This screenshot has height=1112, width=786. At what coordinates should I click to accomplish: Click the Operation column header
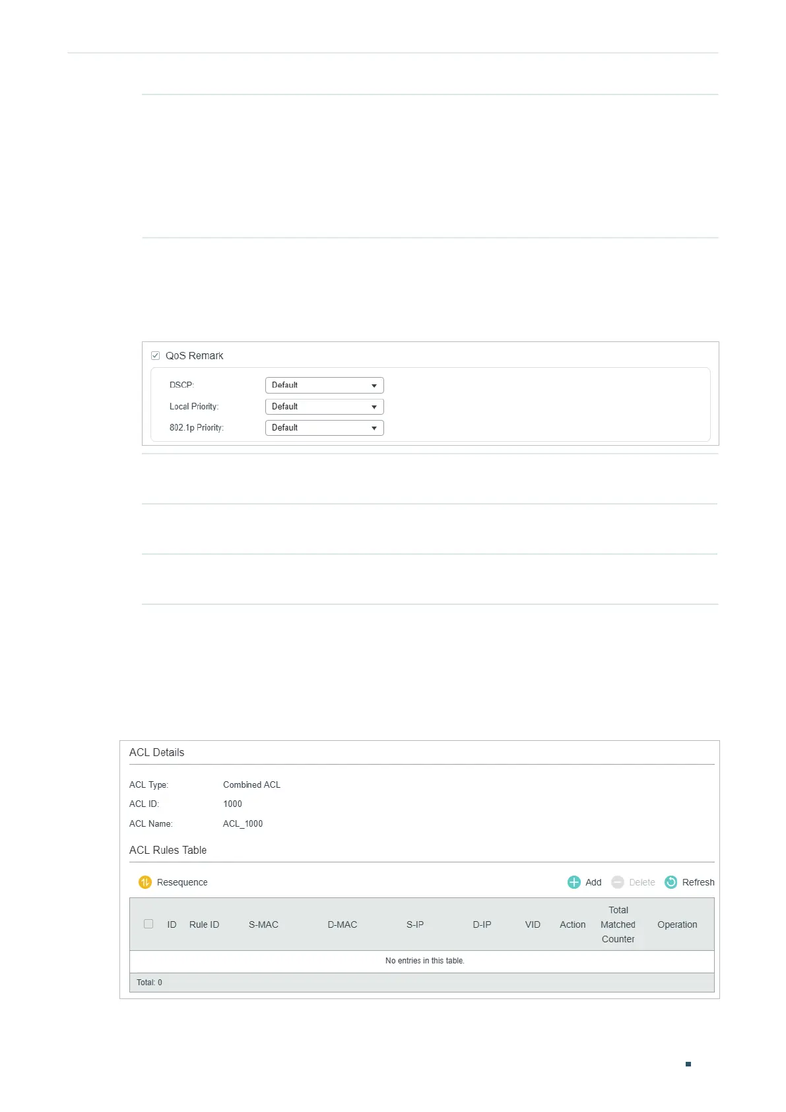coord(677,924)
